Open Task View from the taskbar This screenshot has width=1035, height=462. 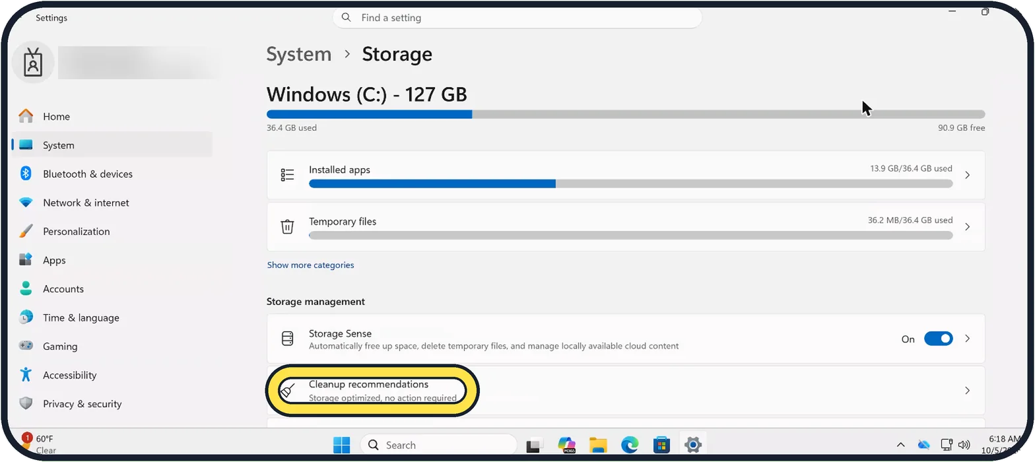coord(534,445)
